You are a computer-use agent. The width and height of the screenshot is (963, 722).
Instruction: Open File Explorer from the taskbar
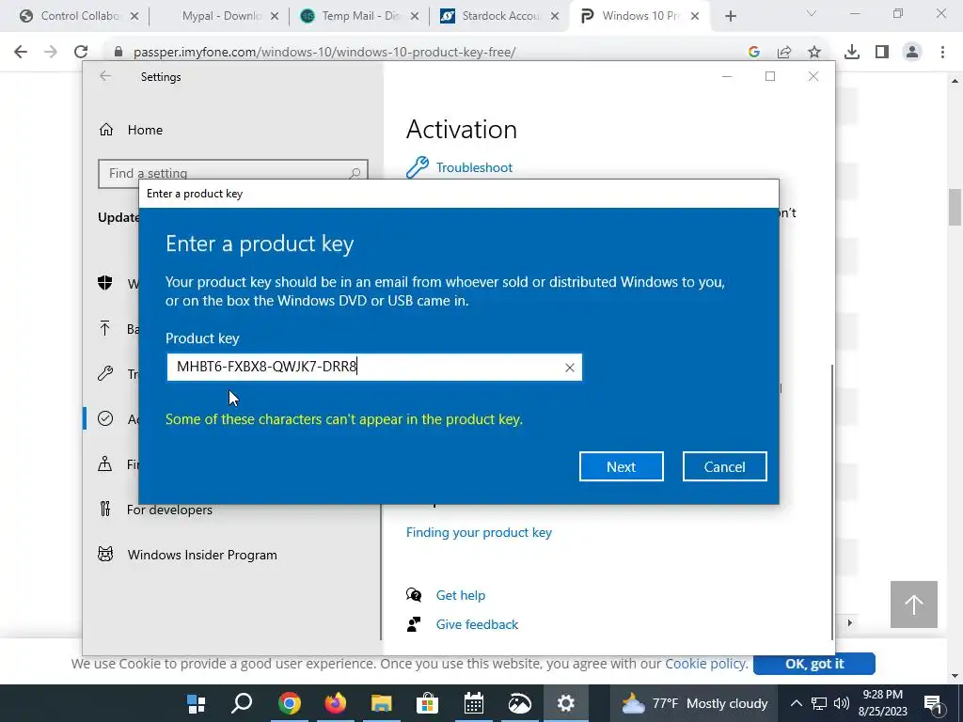382,703
